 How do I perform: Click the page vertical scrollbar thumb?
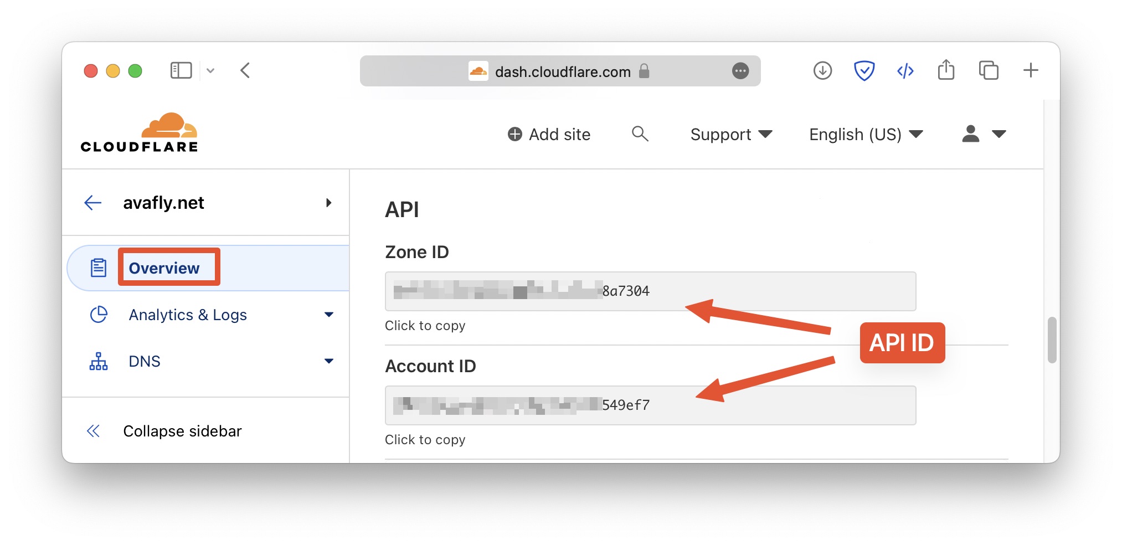tap(1052, 340)
